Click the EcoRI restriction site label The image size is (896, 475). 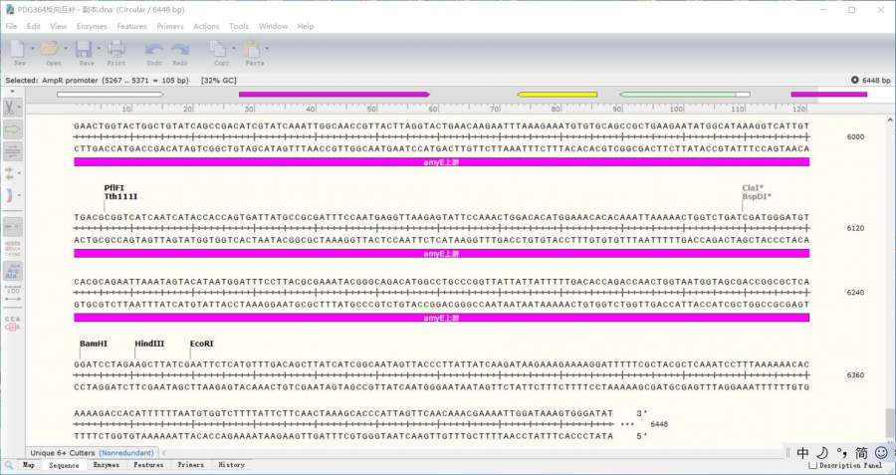point(202,344)
